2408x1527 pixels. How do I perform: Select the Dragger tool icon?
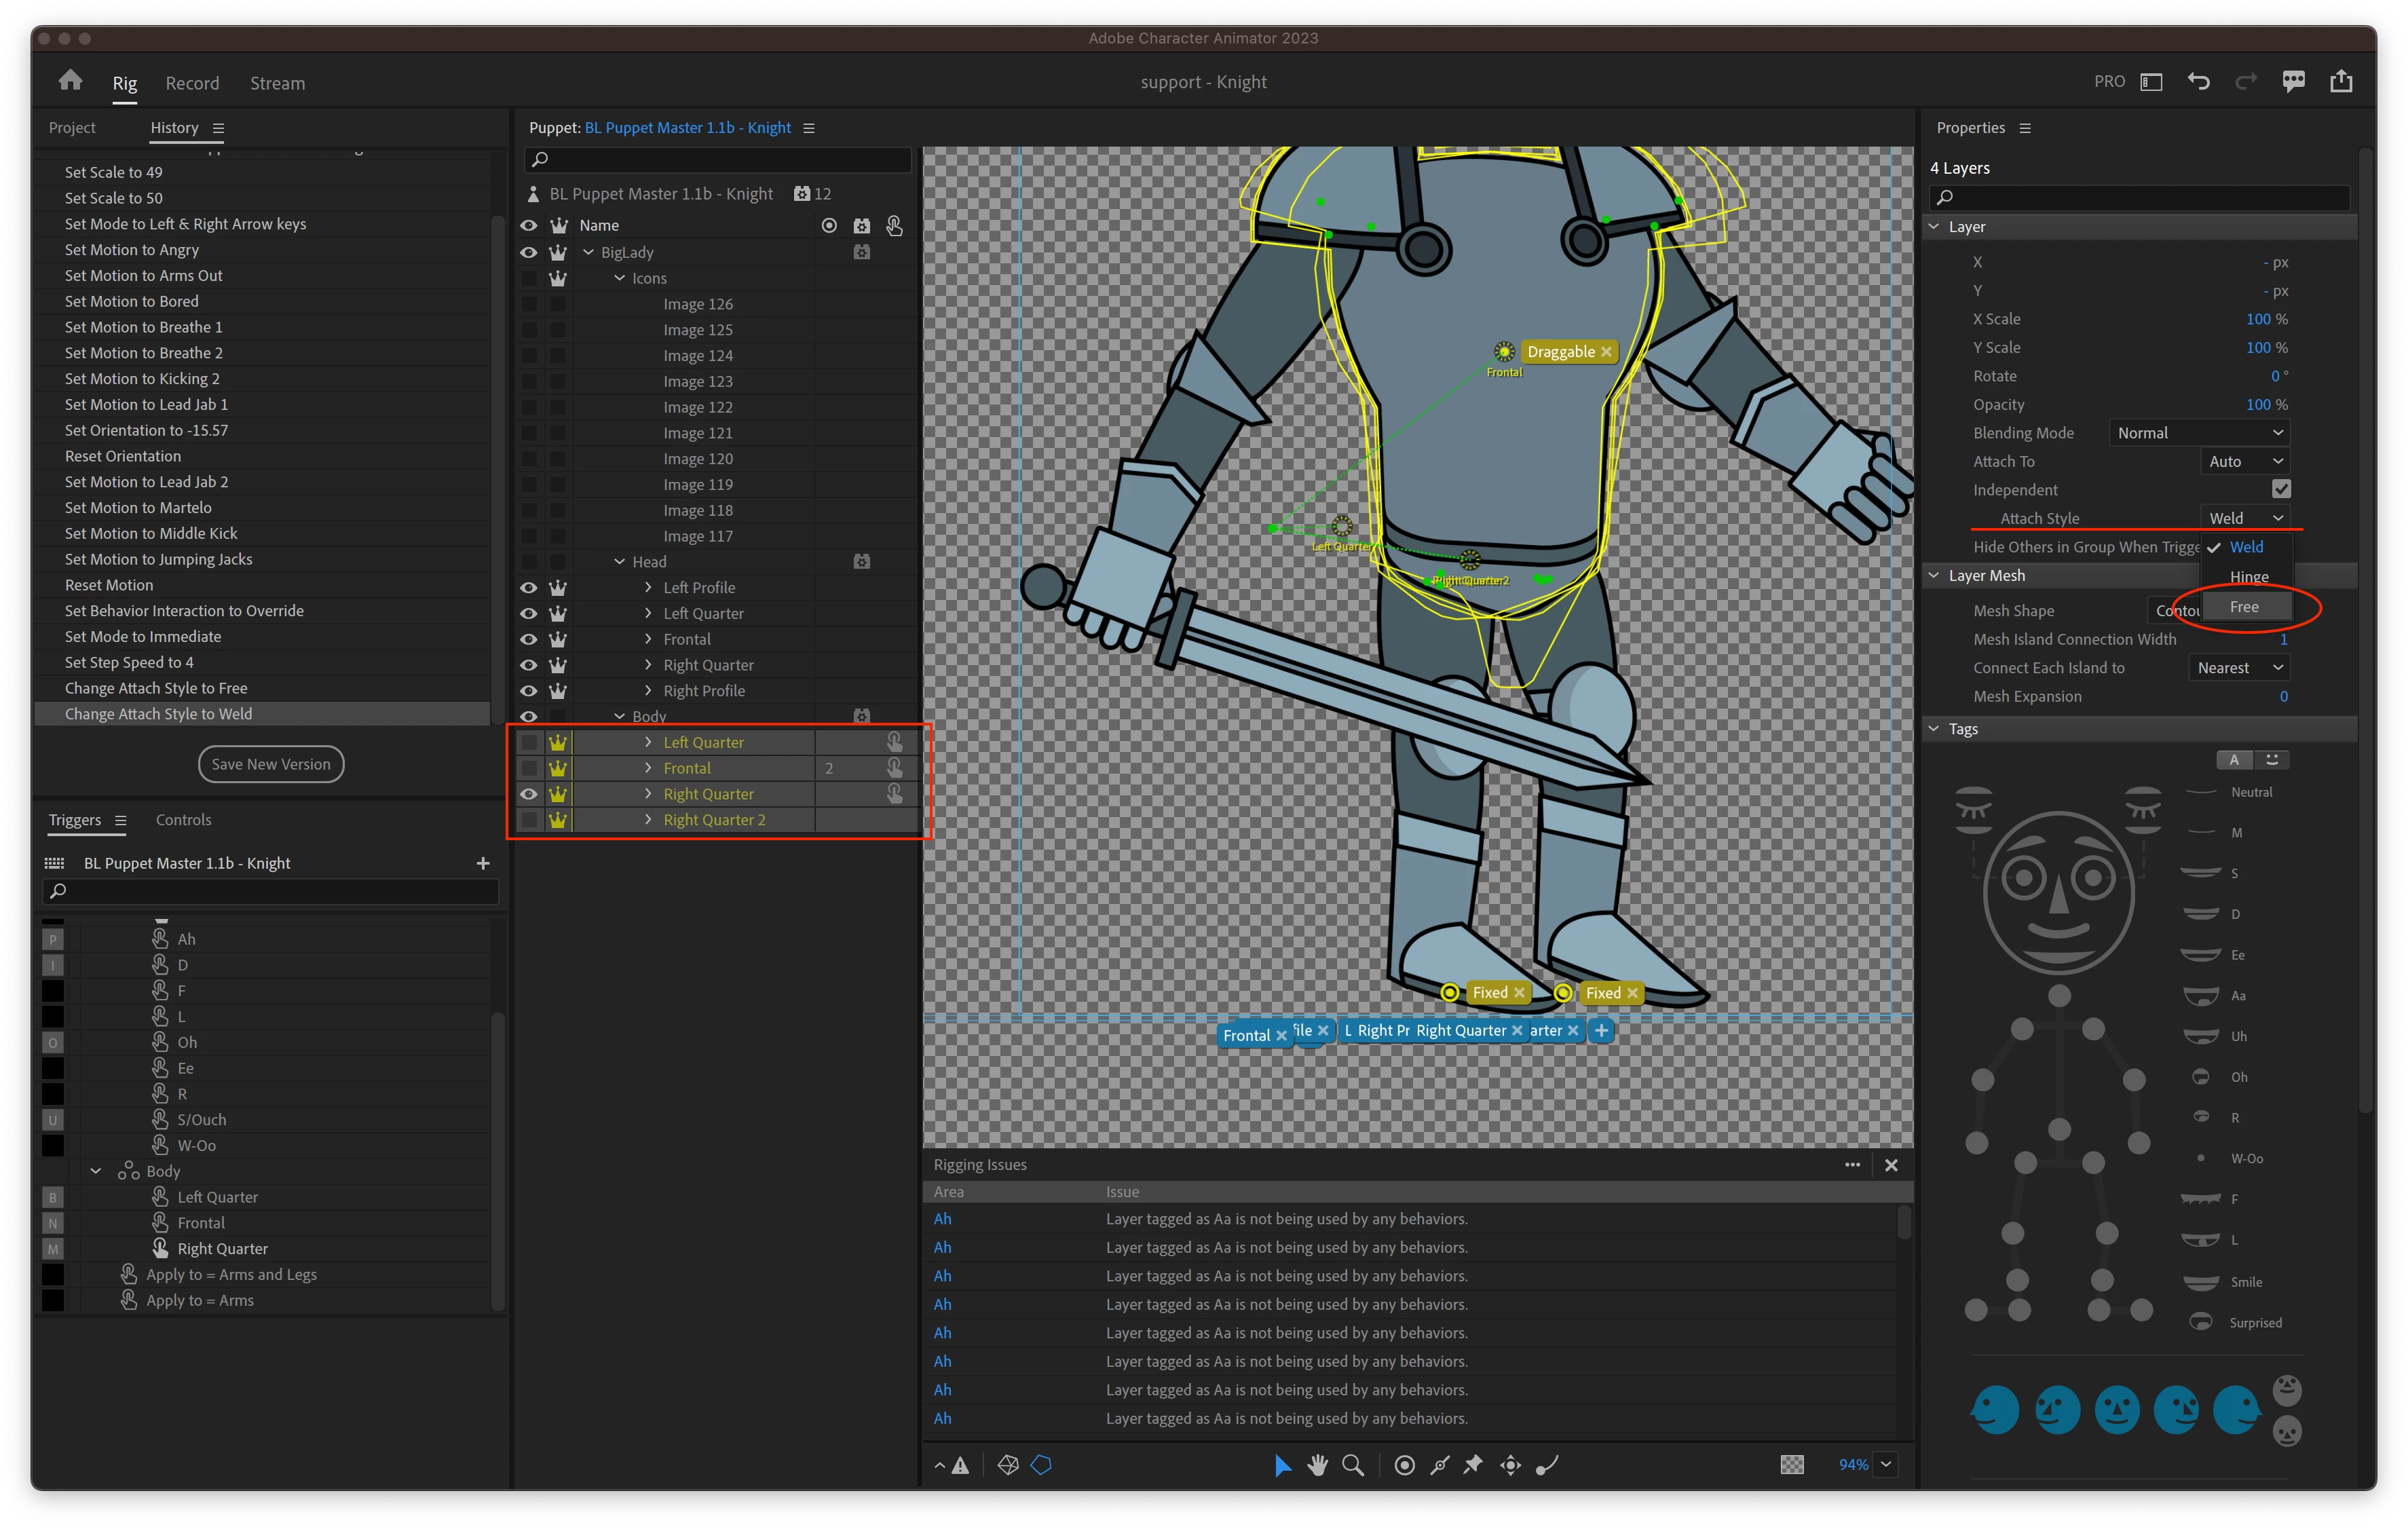(x=1510, y=1465)
